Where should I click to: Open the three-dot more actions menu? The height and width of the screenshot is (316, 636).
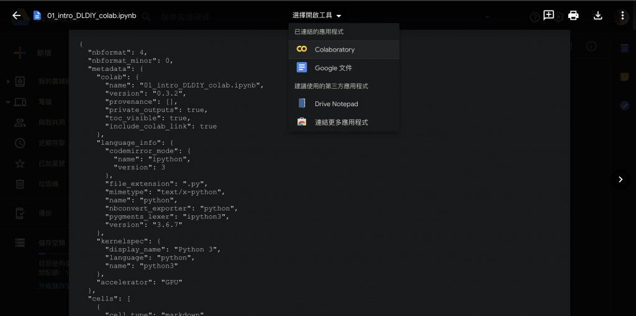coord(622,16)
